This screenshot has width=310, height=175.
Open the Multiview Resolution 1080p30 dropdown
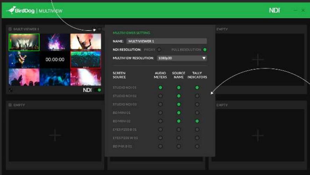coord(182,58)
